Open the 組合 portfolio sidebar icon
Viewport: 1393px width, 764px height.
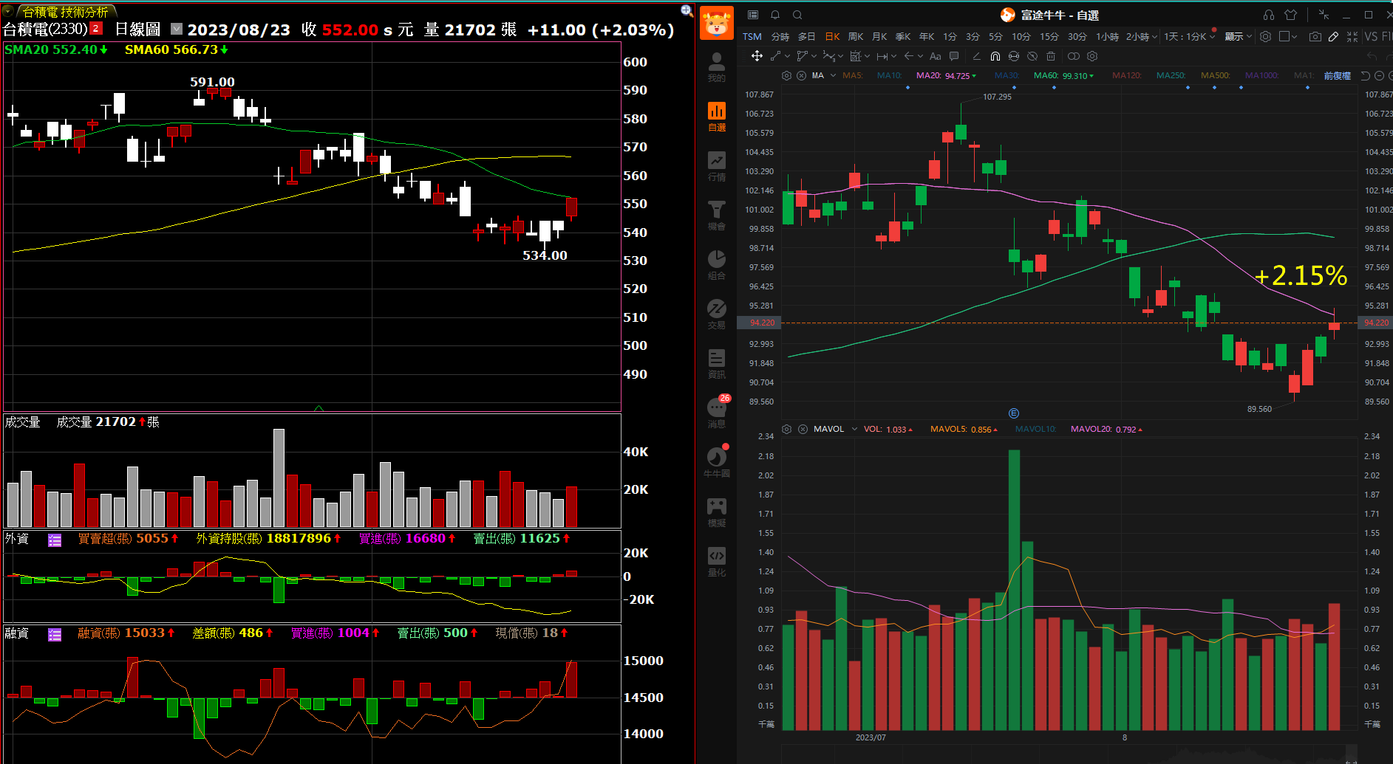[716, 264]
